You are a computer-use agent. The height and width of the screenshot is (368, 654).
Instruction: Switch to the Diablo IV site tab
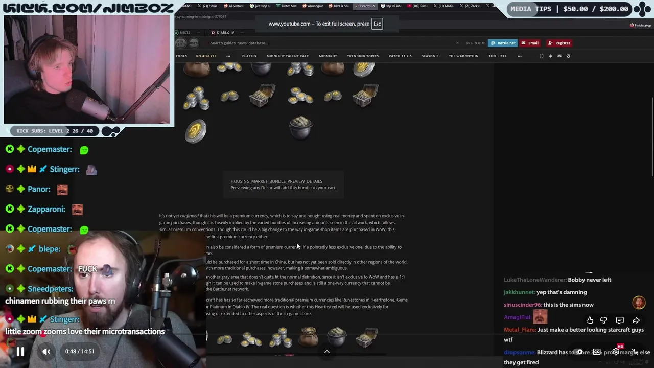tap(223, 33)
